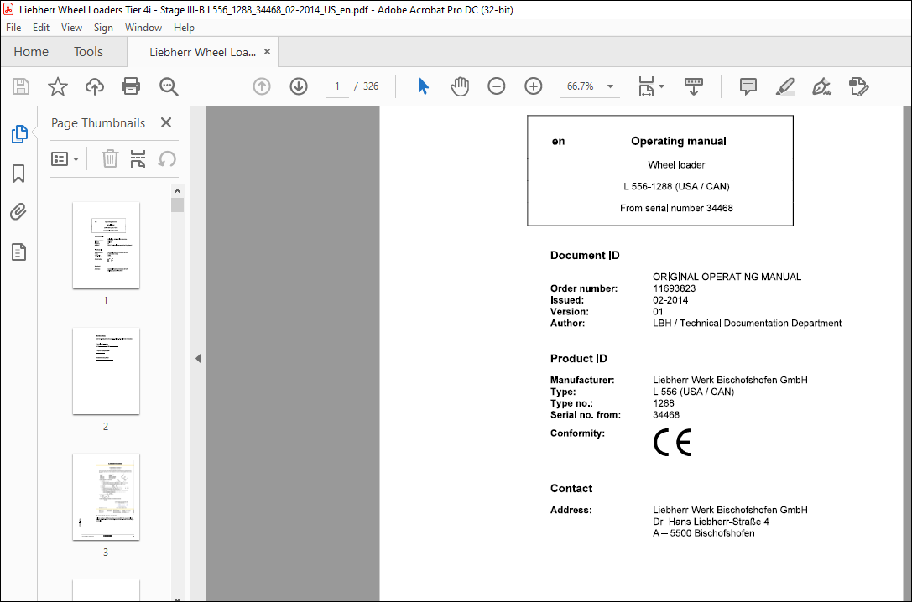Print the document using printer icon

tap(131, 86)
